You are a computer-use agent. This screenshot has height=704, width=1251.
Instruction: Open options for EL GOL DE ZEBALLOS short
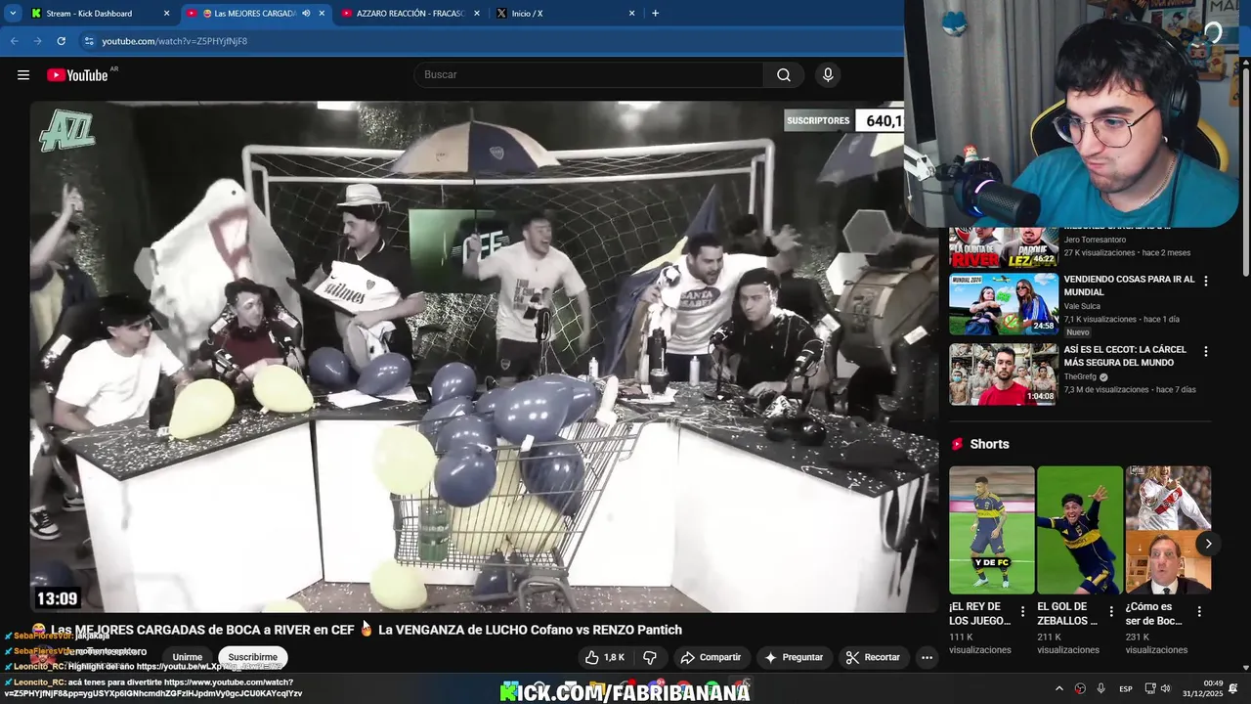tap(1111, 612)
